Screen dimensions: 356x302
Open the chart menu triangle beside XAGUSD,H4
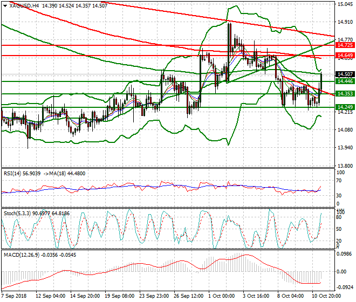[5, 6]
